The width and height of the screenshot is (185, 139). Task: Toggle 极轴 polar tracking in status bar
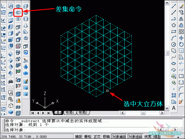(106, 136)
